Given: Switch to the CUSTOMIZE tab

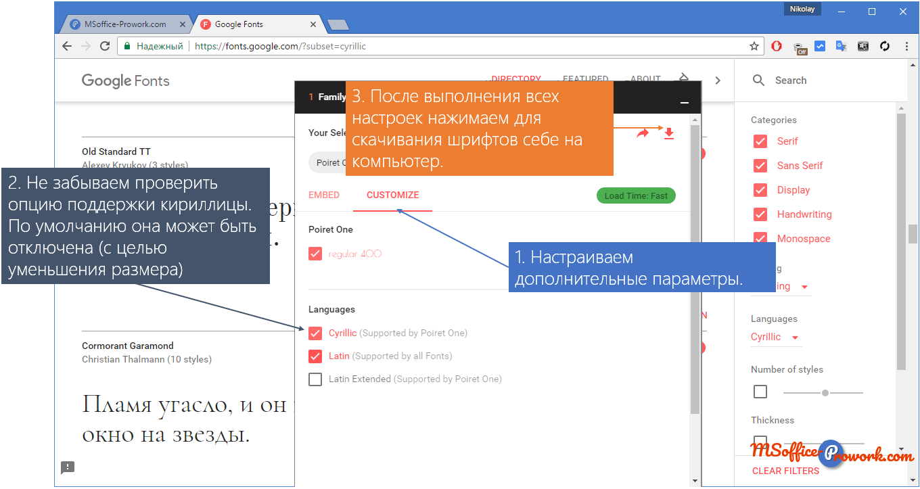Looking at the screenshot, I should pos(393,195).
